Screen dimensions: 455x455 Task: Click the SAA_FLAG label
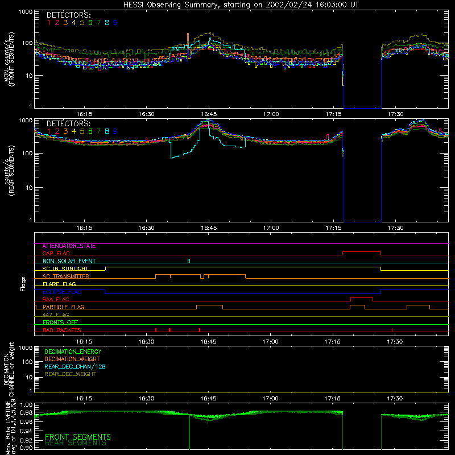(56, 299)
